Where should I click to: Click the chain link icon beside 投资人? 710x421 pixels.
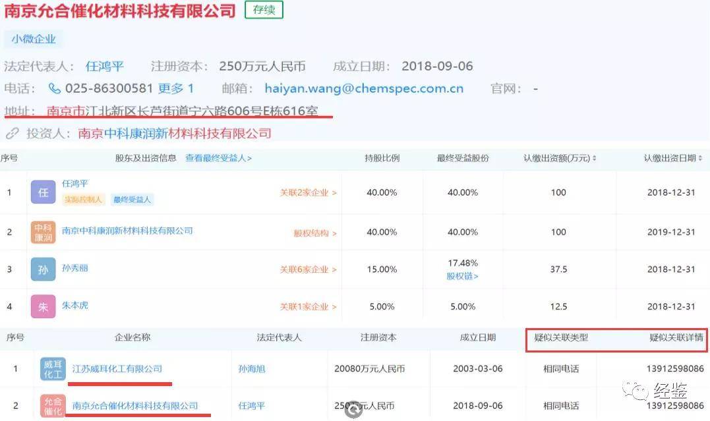click(12, 134)
